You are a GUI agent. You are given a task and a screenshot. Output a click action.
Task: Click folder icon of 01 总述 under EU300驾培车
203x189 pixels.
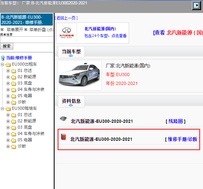pyautogui.click(x=14, y=115)
